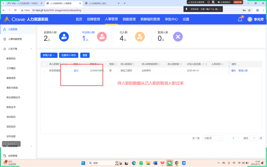Open the 薪酬福利管理 top menu

point(150,19)
